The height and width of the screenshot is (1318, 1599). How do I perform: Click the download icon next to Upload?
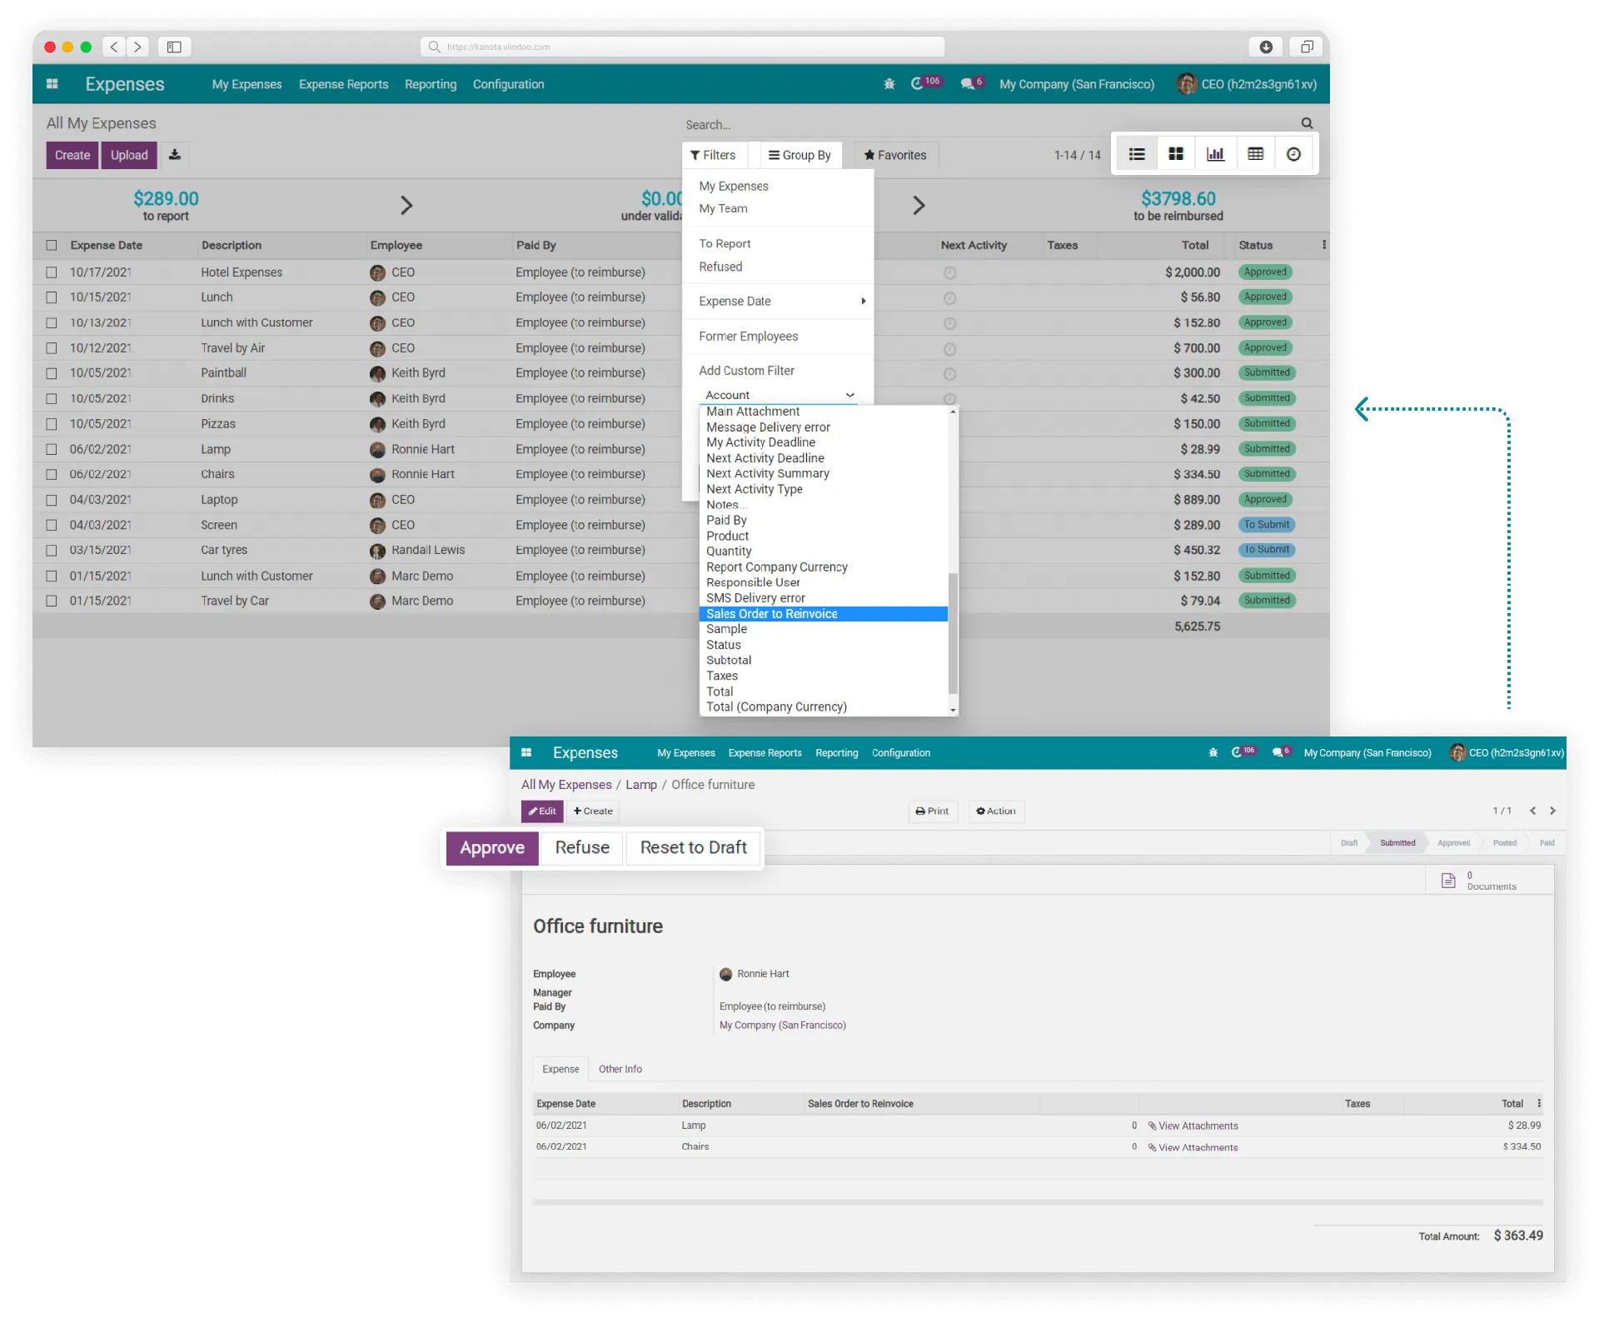(175, 155)
